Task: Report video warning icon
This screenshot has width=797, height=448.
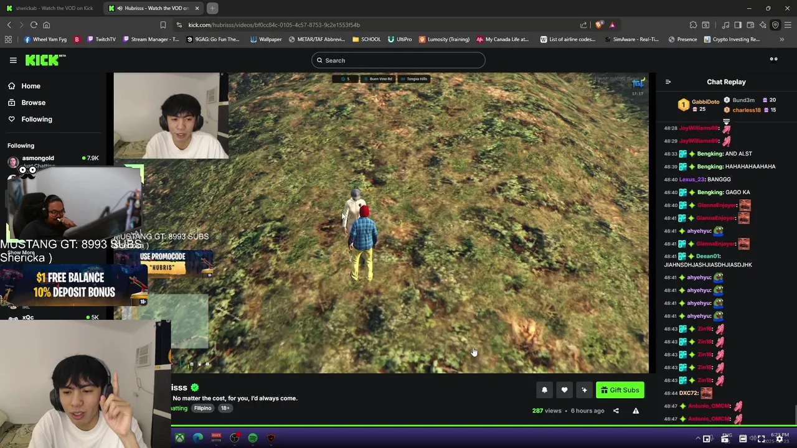Action: [x=636, y=411]
